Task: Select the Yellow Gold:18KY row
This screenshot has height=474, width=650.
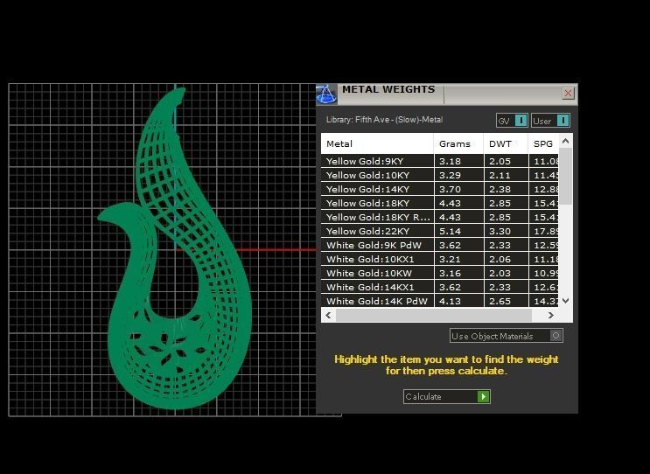Action: point(440,204)
